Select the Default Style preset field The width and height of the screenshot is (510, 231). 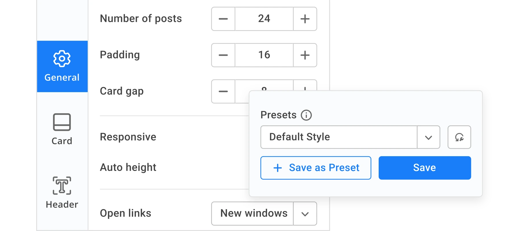[x=338, y=137]
